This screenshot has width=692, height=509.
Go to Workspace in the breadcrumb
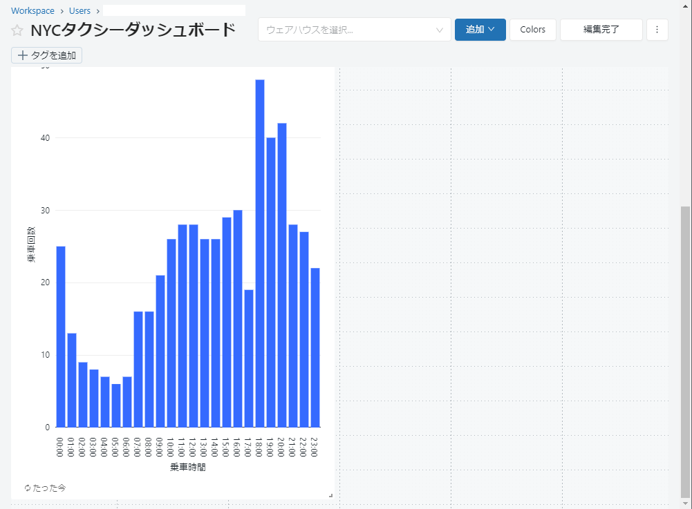point(32,11)
